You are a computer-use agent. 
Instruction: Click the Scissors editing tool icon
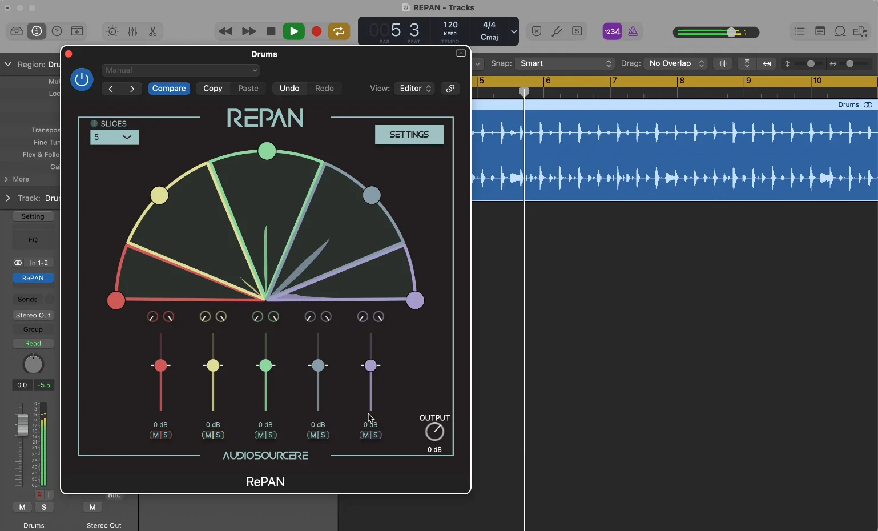152,31
